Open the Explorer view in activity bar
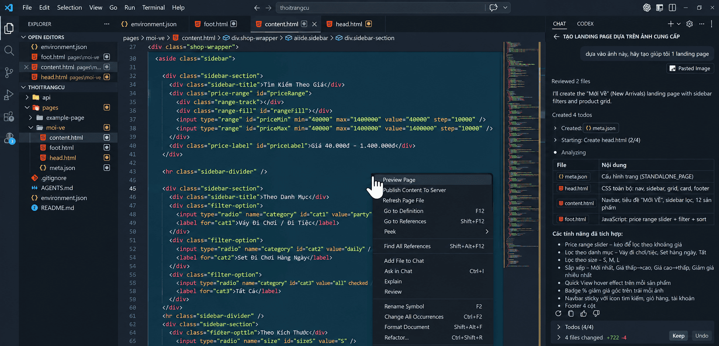 (x=9, y=28)
